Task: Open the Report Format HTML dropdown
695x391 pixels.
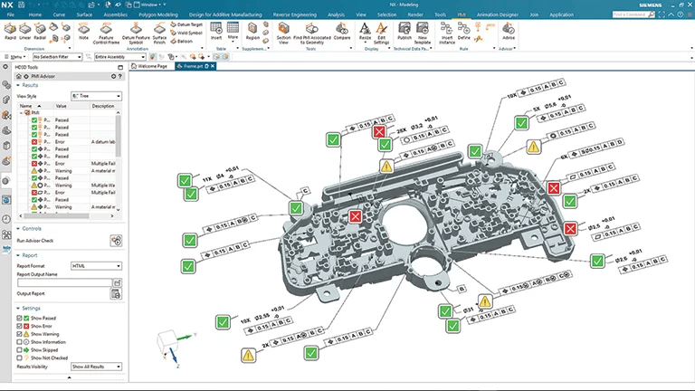Action: point(96,265)
